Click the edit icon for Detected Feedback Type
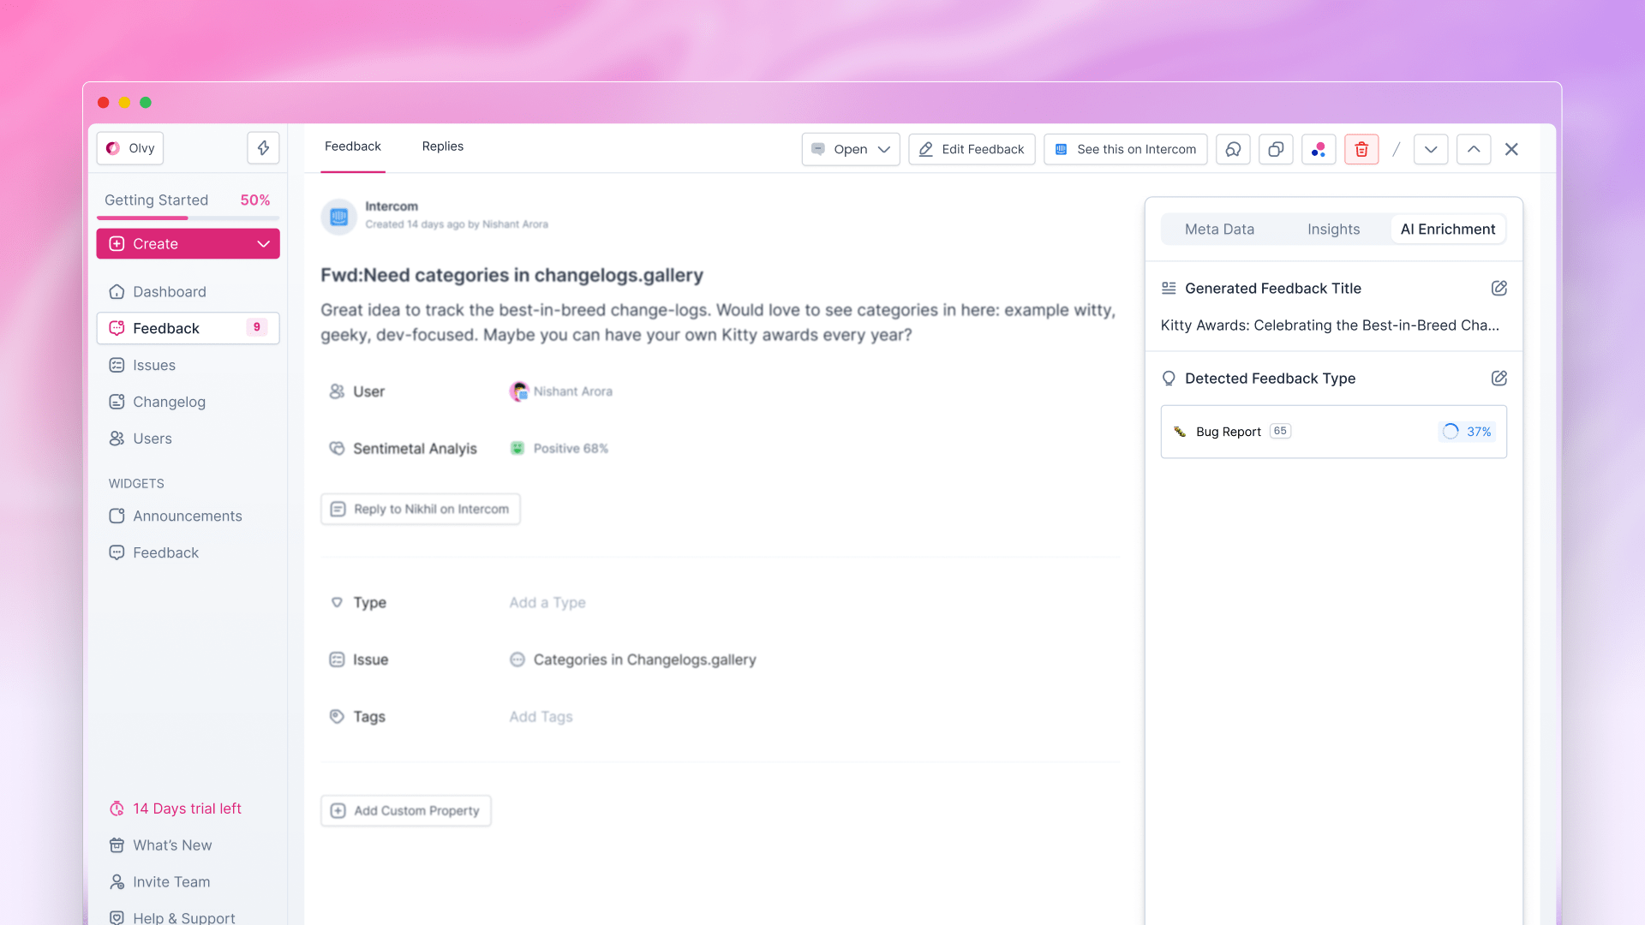 1498,377
